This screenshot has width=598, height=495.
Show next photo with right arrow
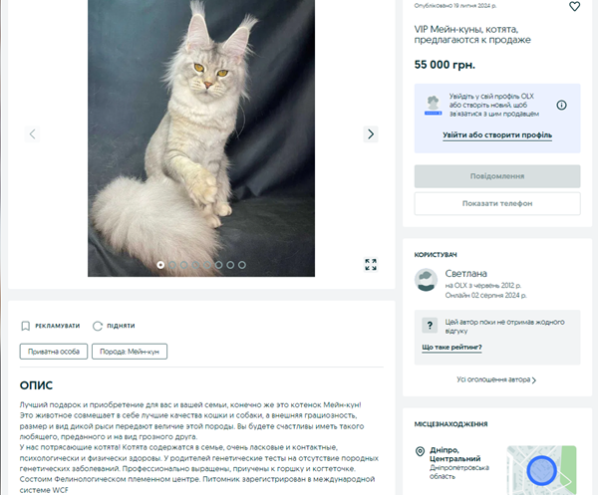click(371, 134)
